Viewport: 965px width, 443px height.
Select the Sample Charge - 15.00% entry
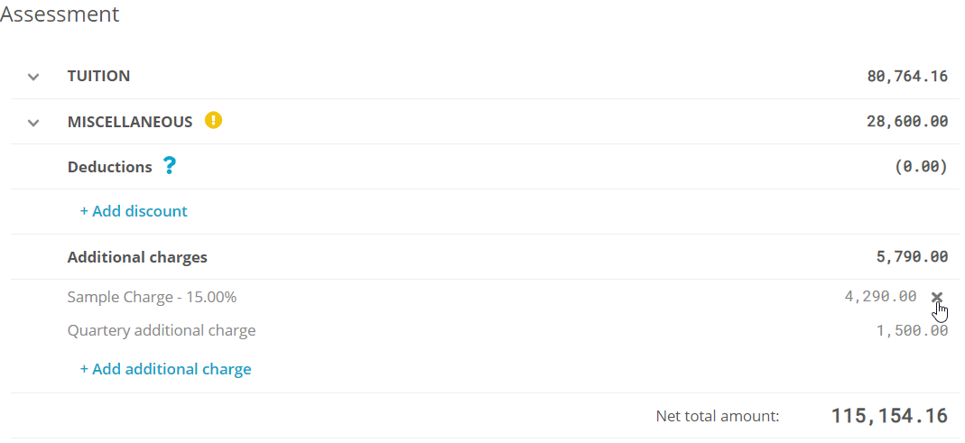(152, 297)
